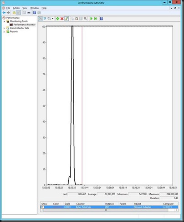Click the green Add counter plus icon
Screen dimensions: 184x222
pyautogui.click(x=57, y=19)
